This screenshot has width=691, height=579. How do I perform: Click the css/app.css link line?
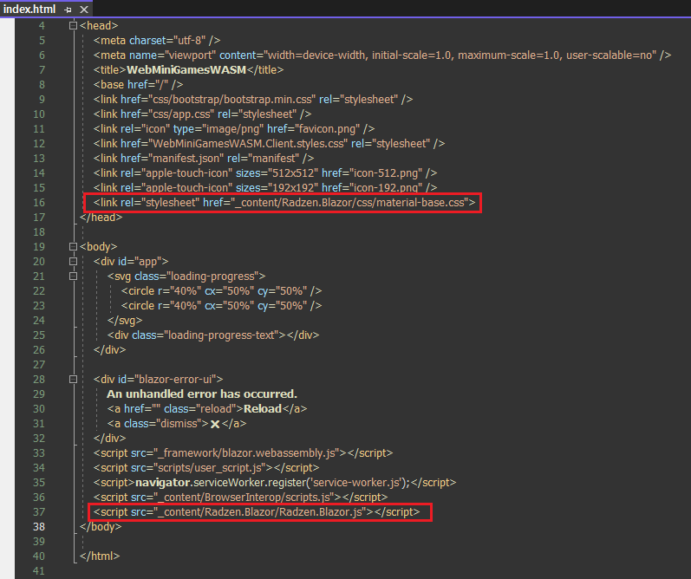tap(202, 114)
